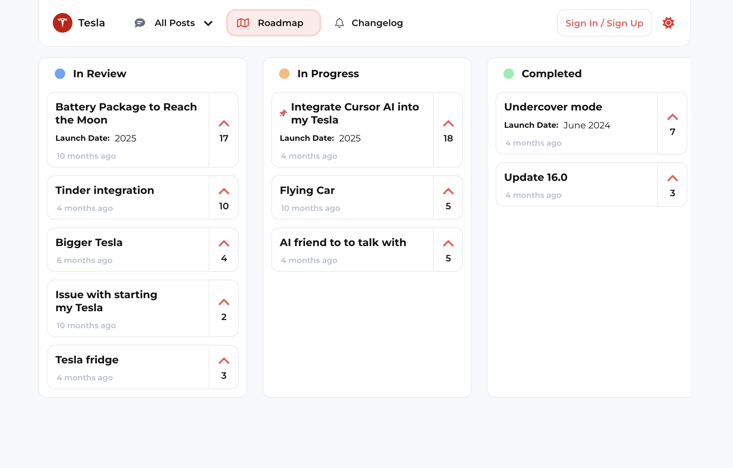Click the green Completed status dot
This screenshot has height=468, width=733.
click(509, 74)
